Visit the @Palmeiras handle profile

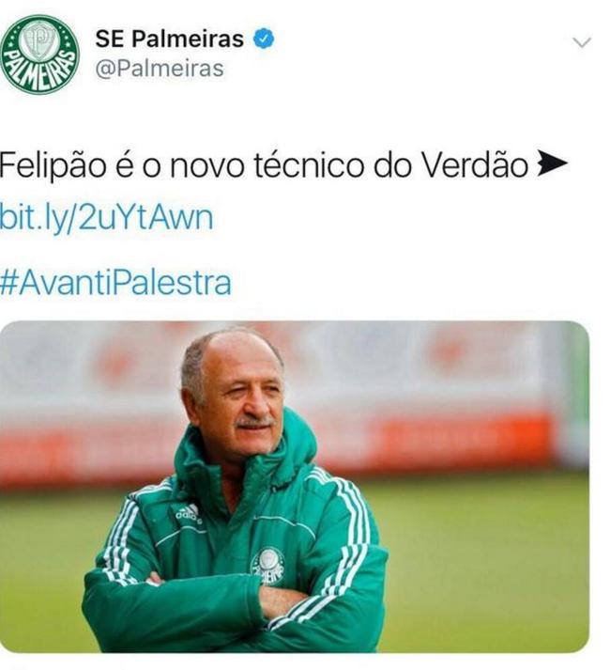click(x=160, y=69)
